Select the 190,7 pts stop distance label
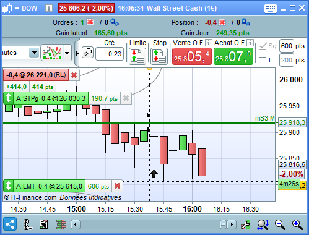309x235 pixels. pos(105,99)
